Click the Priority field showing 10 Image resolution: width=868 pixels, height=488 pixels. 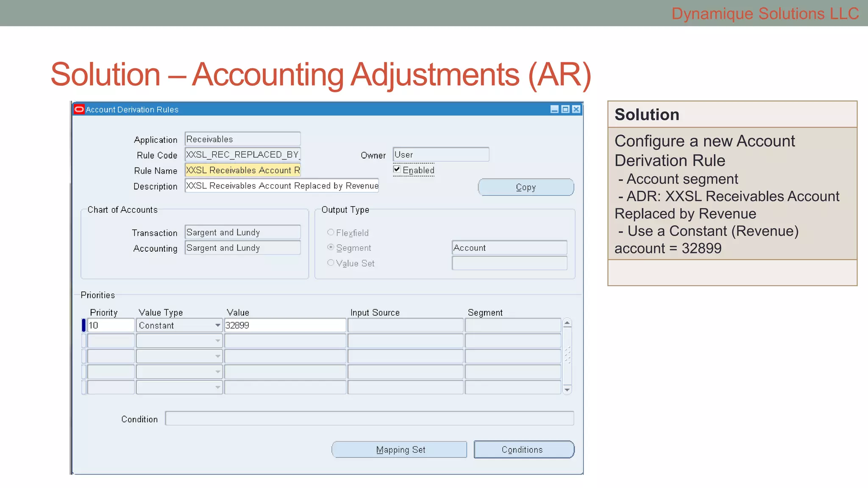point(111,325)
